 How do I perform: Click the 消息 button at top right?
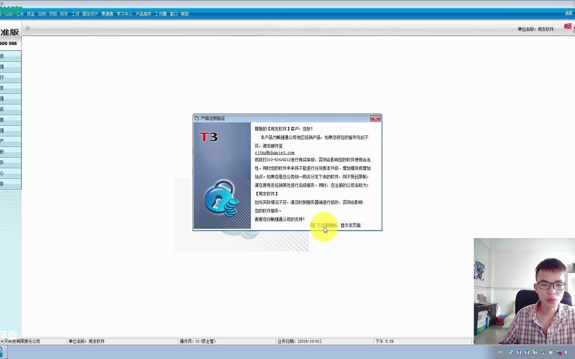point(569,13)
